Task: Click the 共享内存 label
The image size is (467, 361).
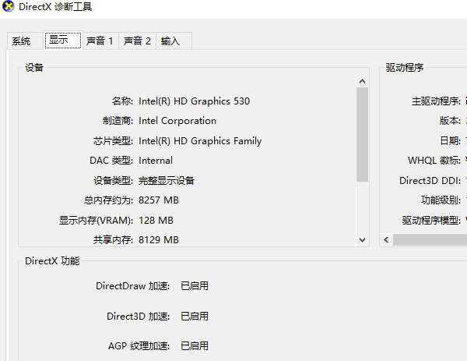Action: (113, 240)
